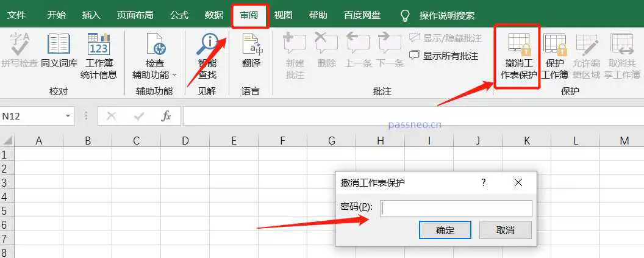Switch to the 百度网盘 tab

362,15
